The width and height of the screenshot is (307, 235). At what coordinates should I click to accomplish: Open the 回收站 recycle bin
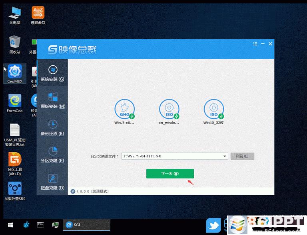pos(15,45)
